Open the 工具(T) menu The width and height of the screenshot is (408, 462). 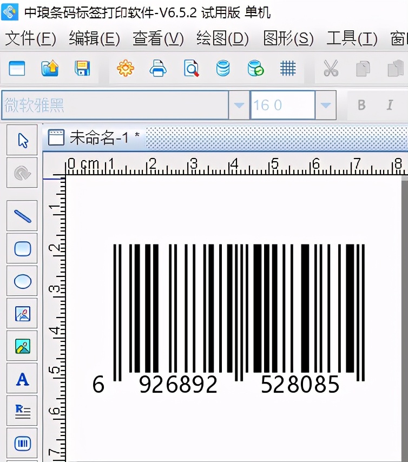point(352,38)
